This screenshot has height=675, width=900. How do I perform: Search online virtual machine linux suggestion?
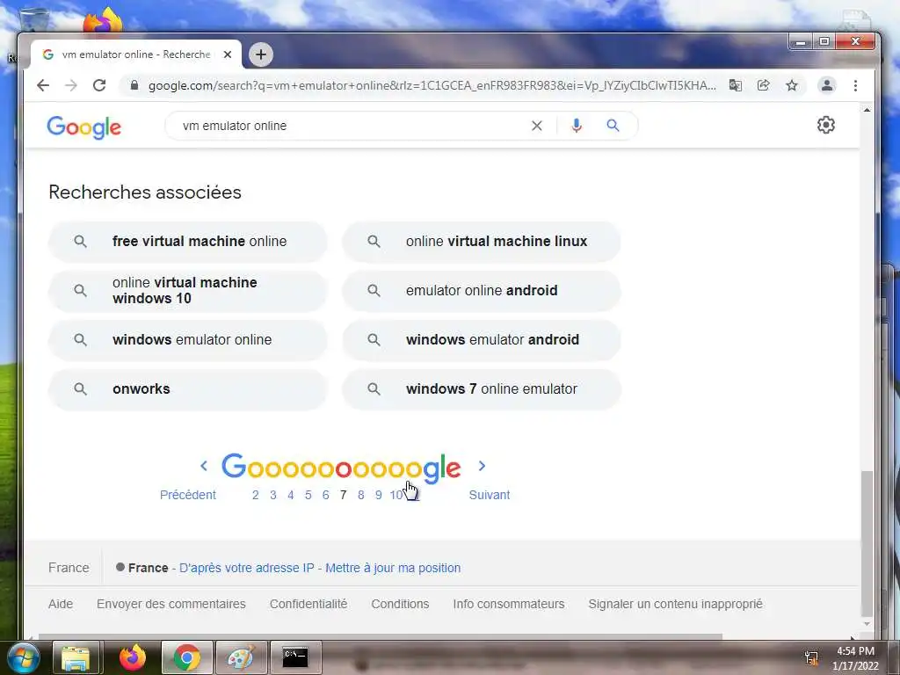(482, 242)
